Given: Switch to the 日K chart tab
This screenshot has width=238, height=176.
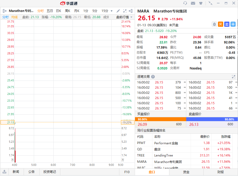Looking at the screenshot, I should point(59,11).
